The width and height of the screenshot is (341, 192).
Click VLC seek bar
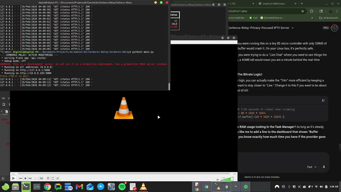click(x=124, y=174)
